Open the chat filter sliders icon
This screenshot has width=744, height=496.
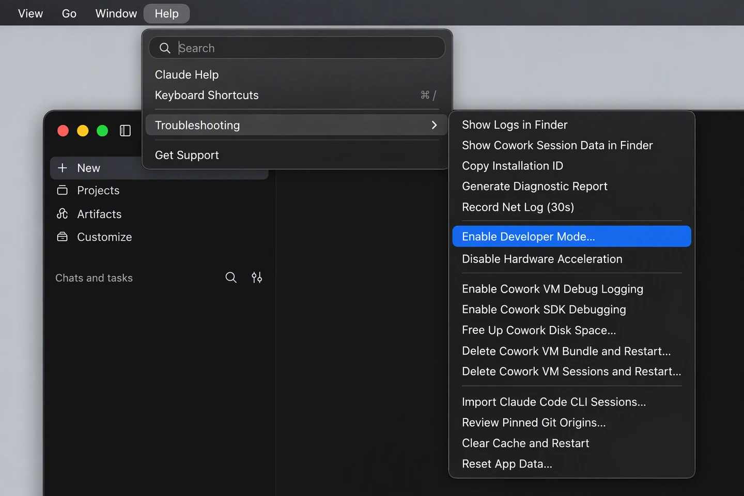[257, 277]
